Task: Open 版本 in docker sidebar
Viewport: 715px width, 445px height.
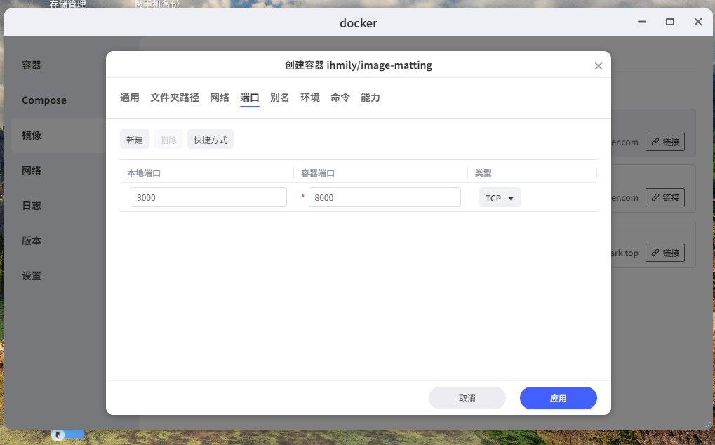Action: coord(32,240)
